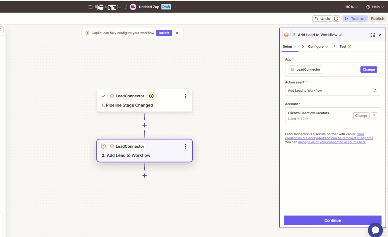Expand the 110% zoom level dropdown
The width and height of the screenshot is (388, 237).
point(351,7)
